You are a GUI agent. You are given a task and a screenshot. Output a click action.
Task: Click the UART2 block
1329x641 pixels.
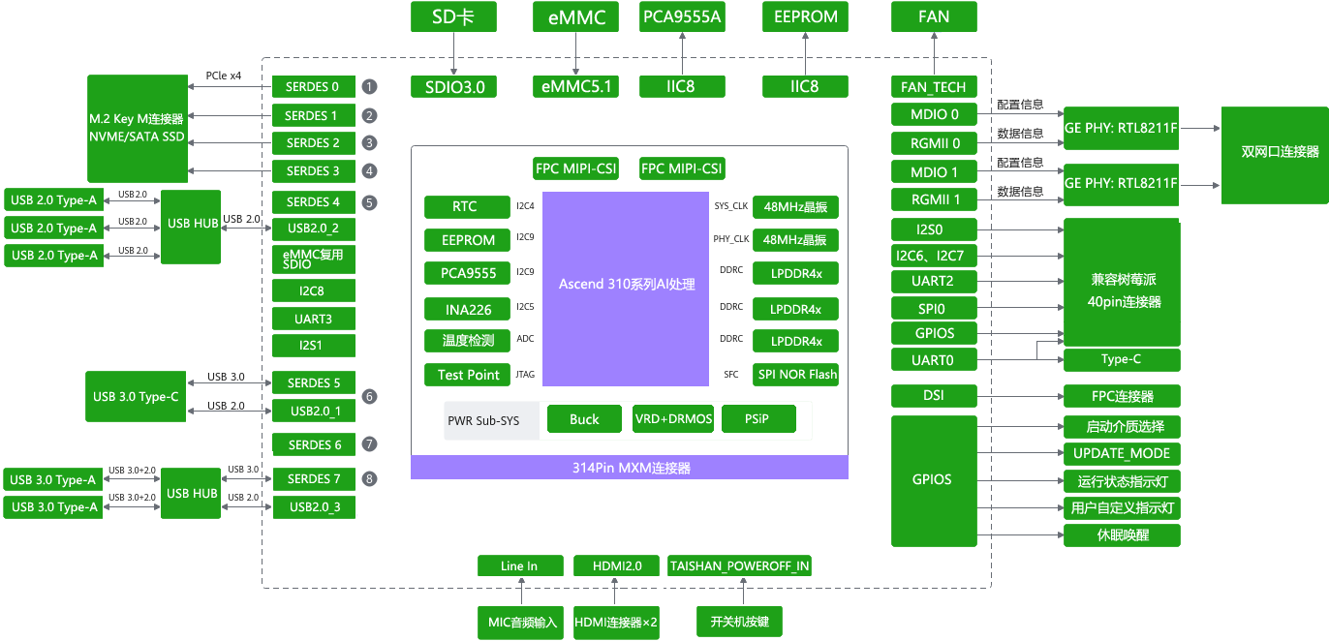click(934, 282)
